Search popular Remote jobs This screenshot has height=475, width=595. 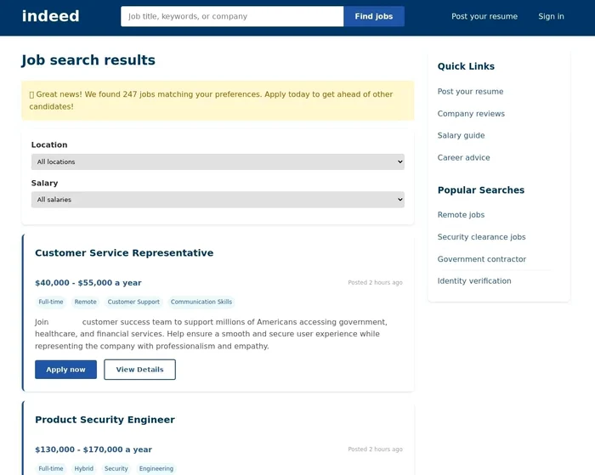[x=461, y=215]
